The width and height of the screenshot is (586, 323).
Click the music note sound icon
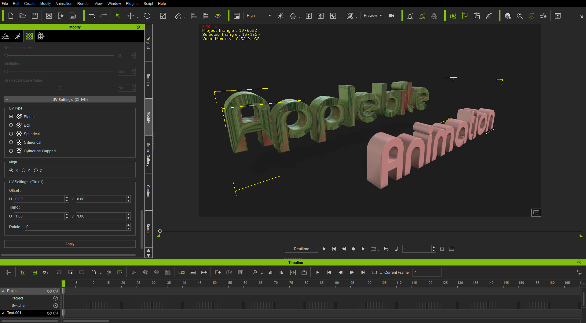pyautogui.click(x=397, y=249)
